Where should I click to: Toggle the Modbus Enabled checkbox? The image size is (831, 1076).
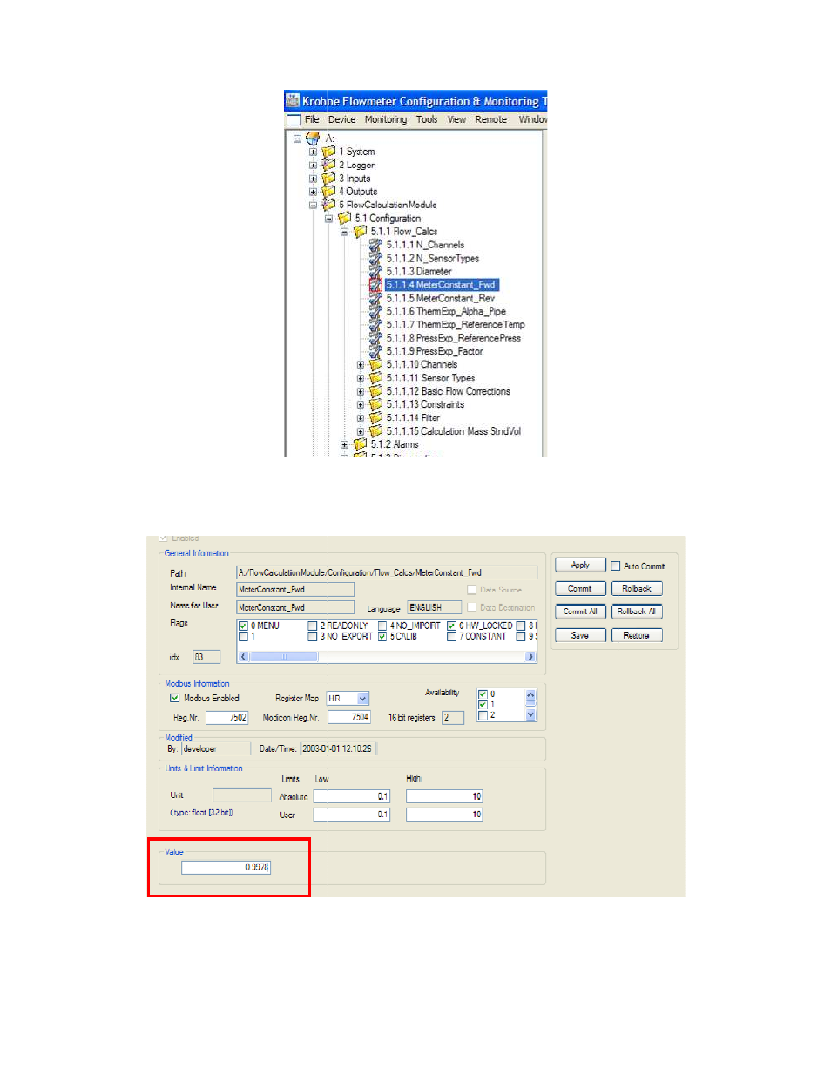[x=174, y=698]
